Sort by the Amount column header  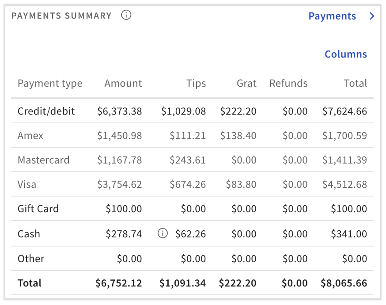coord(123,84)
